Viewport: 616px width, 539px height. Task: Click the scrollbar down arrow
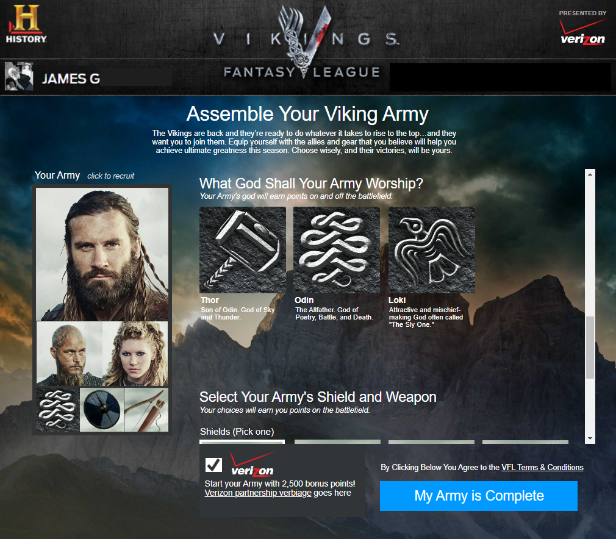click(x=590, y=438)
